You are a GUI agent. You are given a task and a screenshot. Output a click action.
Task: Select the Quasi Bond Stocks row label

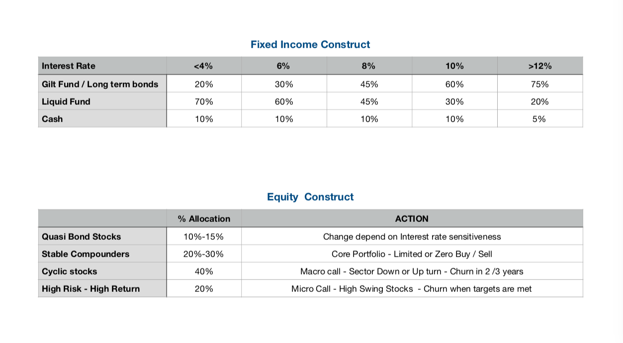(x=82, y=237)
